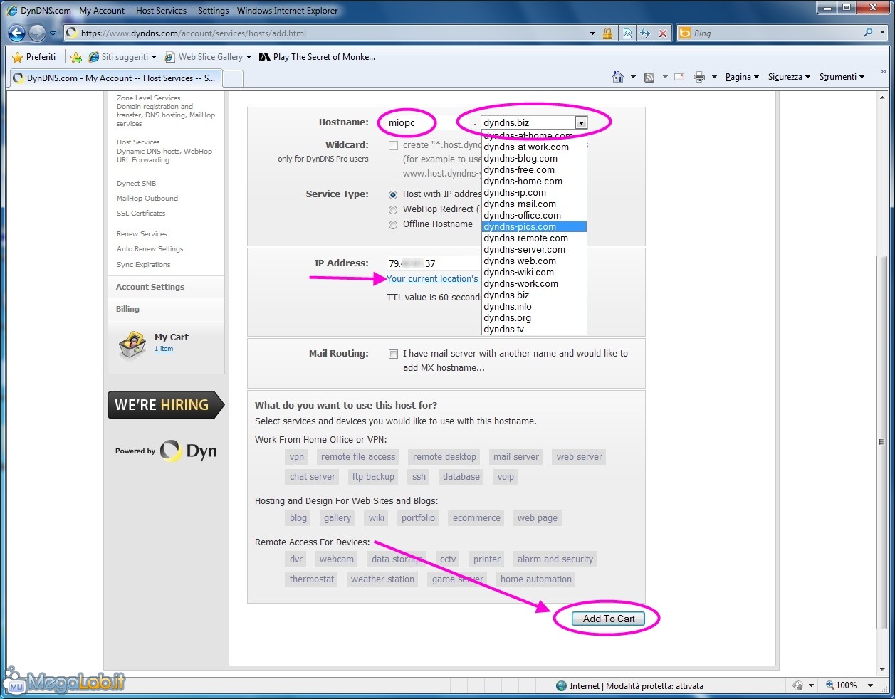Toggle the web server service tag
This screenshot has height=699, width=895.
pos(580,457)
